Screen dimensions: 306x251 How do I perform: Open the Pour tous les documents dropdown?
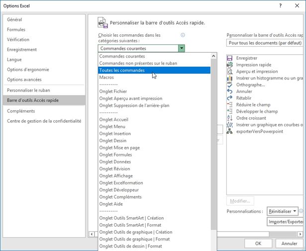coord(265,43)
